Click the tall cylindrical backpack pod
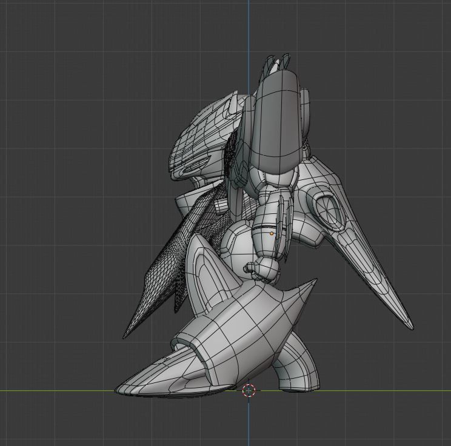 (276, 122)
